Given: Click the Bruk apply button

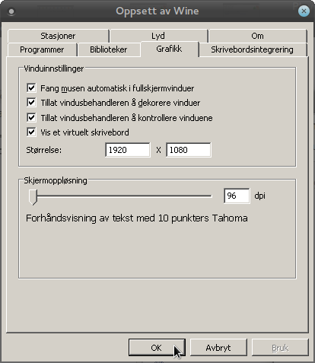Looking at the screenshot, I should pyautogui.click(x=280, y=348).
